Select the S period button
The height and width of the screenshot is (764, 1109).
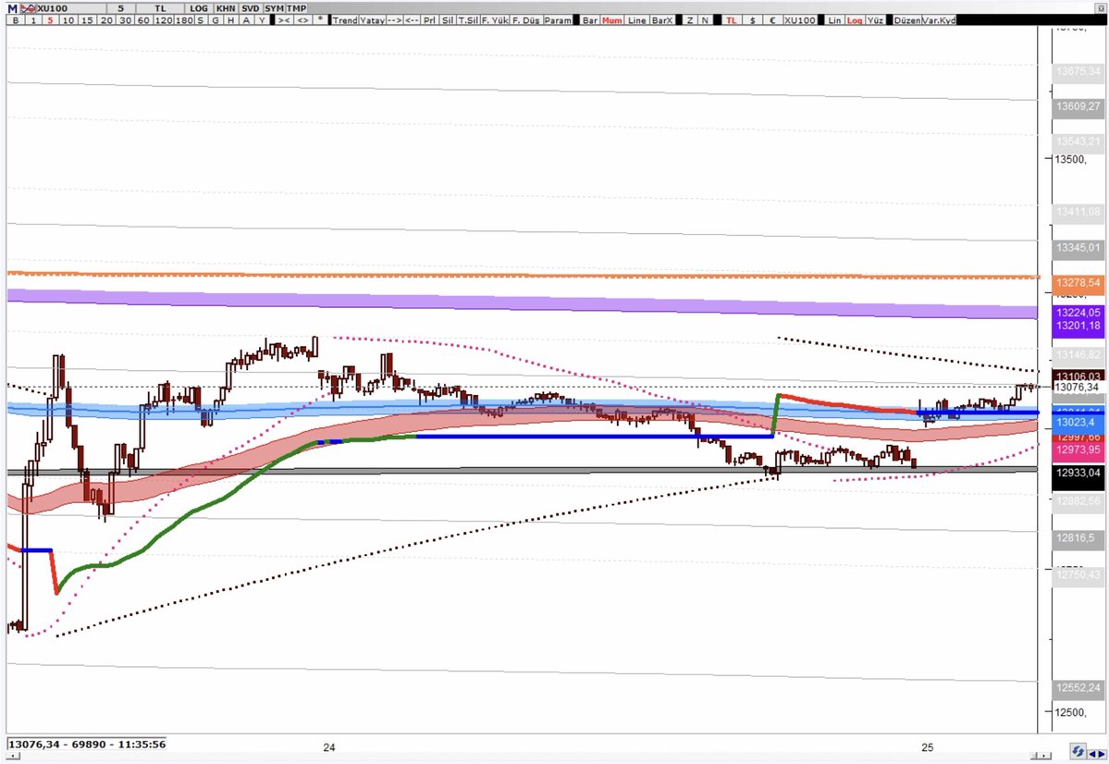point(200,20)
